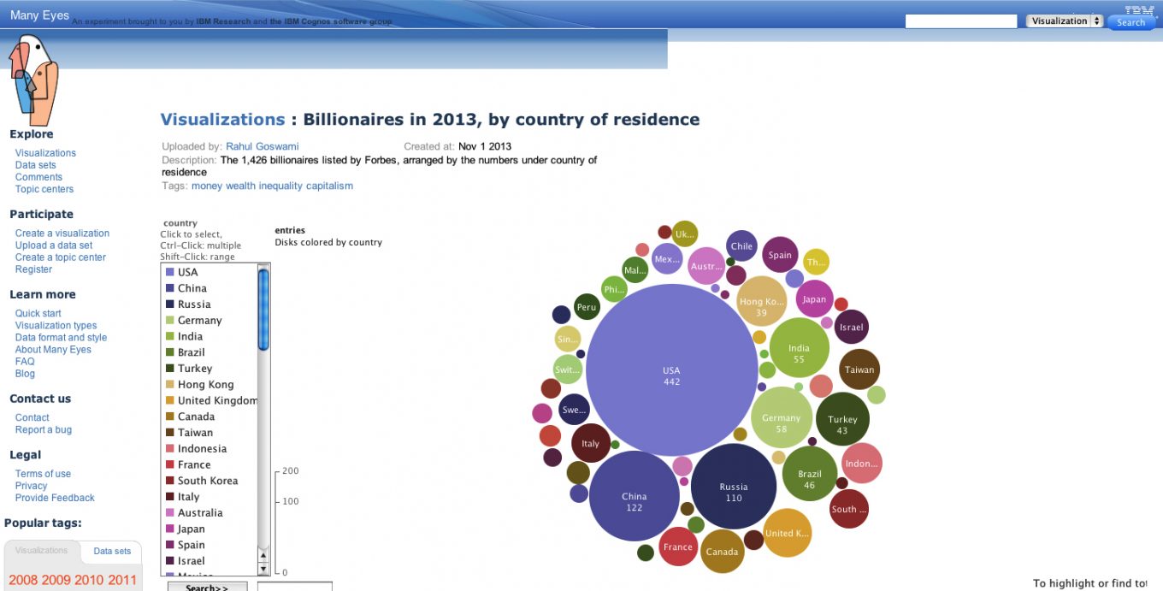Click the Hong Kong color swatch
Image resolution: width=1163 pixels, height=591 pixels.
[170, 385]
